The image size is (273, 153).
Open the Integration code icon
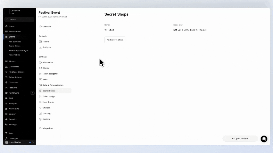tap(40, 128)
